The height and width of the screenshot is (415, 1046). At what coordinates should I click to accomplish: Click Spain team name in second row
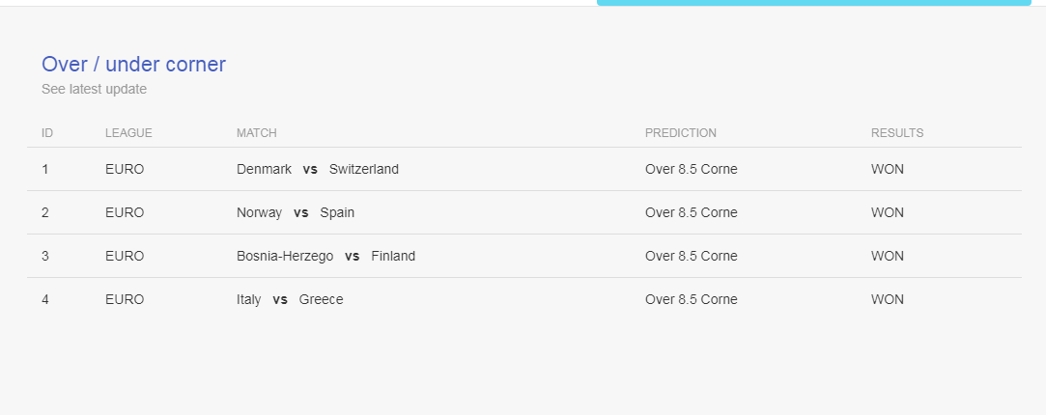point(337,212)
